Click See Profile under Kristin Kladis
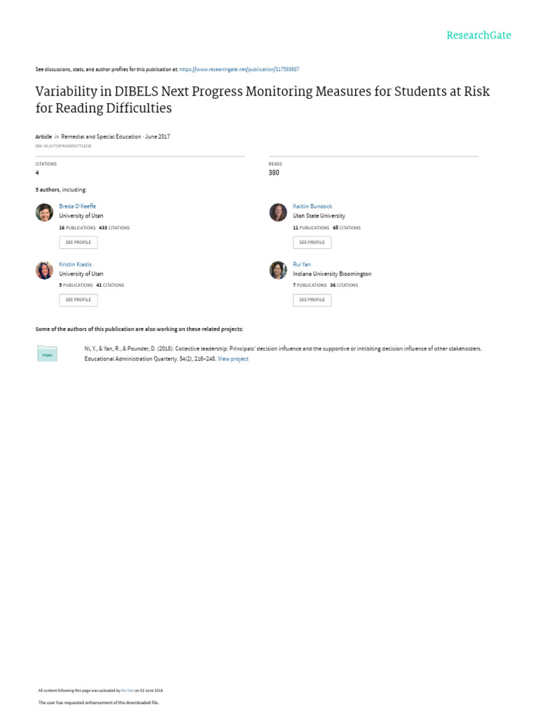Viewport: 538px width, 718px height. pos(78,300)
